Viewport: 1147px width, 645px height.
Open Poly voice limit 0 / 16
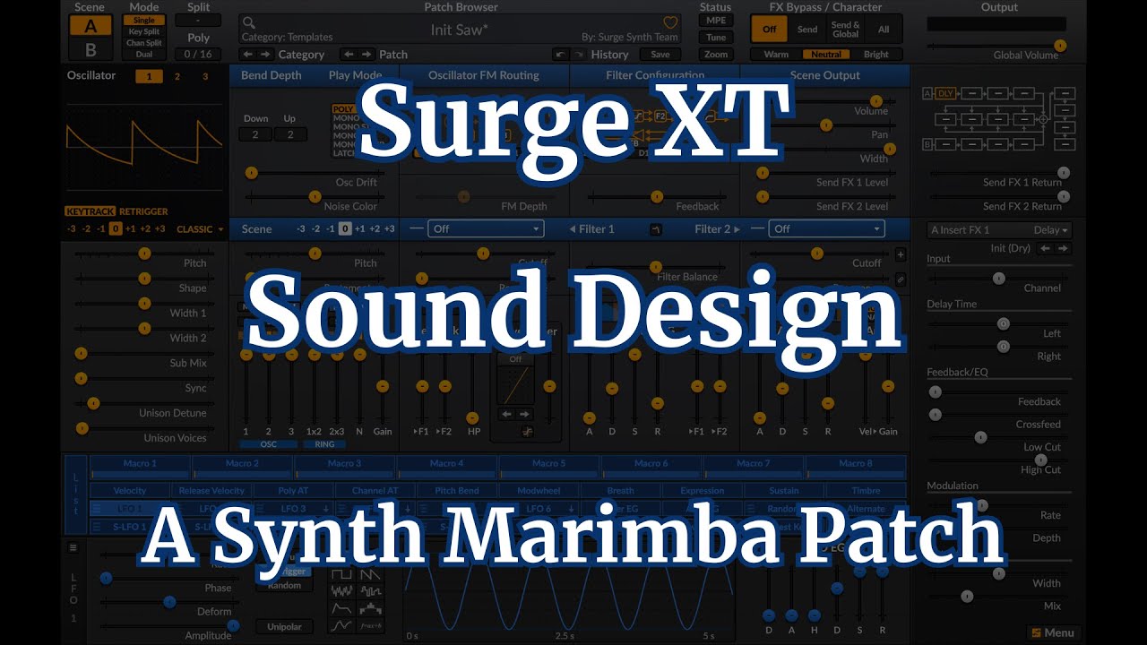tap(198, 55)
